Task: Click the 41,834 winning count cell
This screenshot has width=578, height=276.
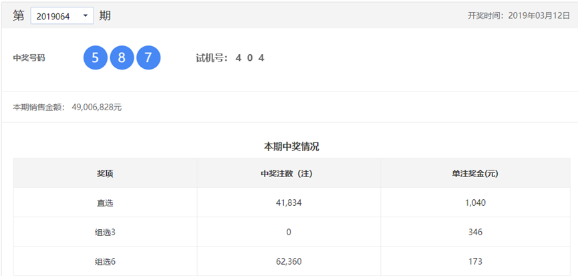Action: coord(289,202)
